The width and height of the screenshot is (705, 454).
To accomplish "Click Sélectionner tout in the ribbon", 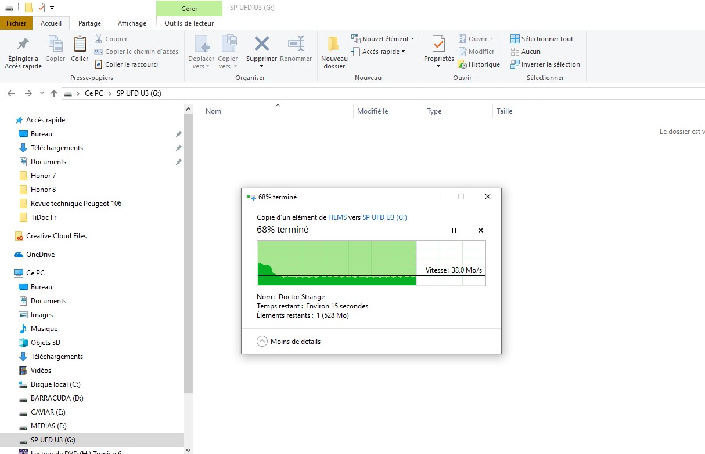I will 542,39.
